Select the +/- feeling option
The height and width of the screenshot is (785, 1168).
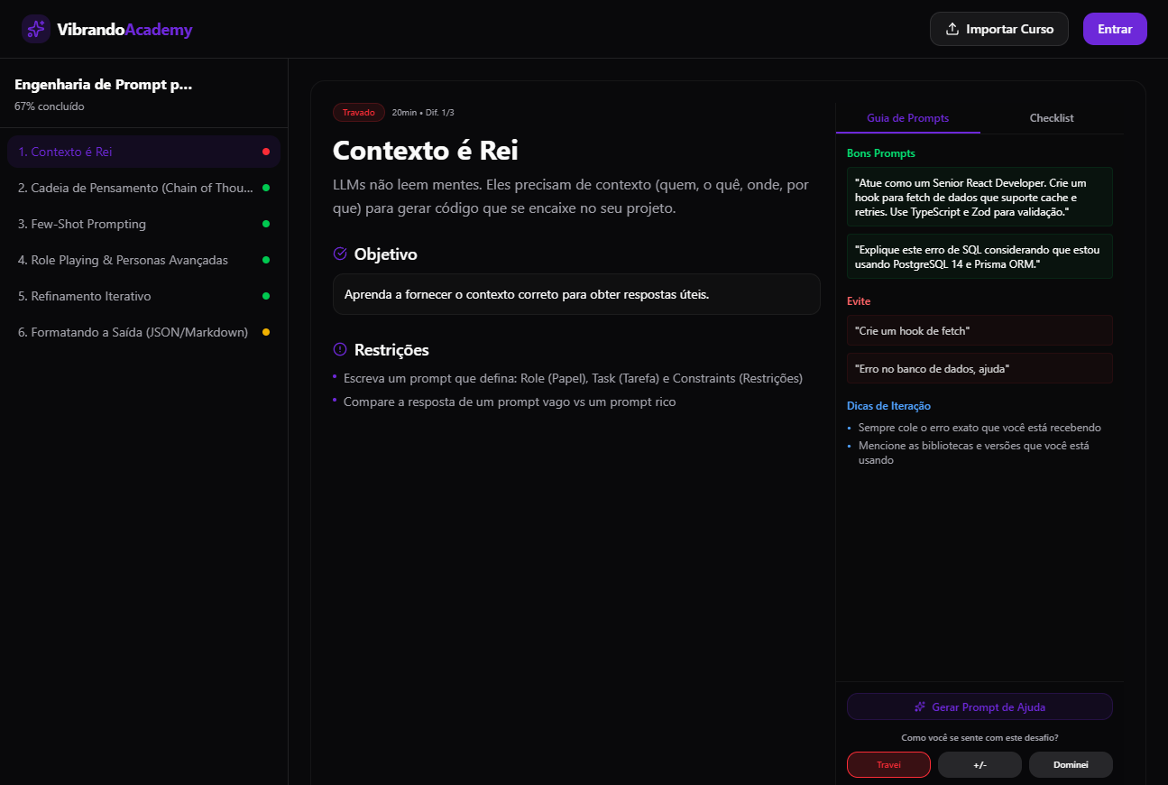(x=979, y=765)
